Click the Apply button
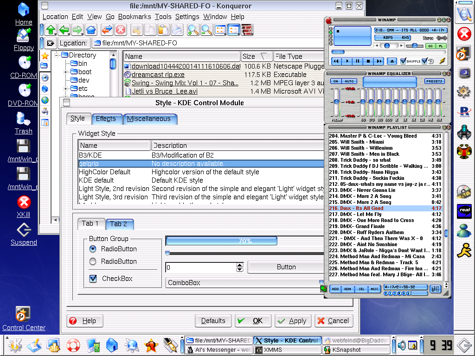Viewport: 475px width, 356px height. (x=293, y=321)
